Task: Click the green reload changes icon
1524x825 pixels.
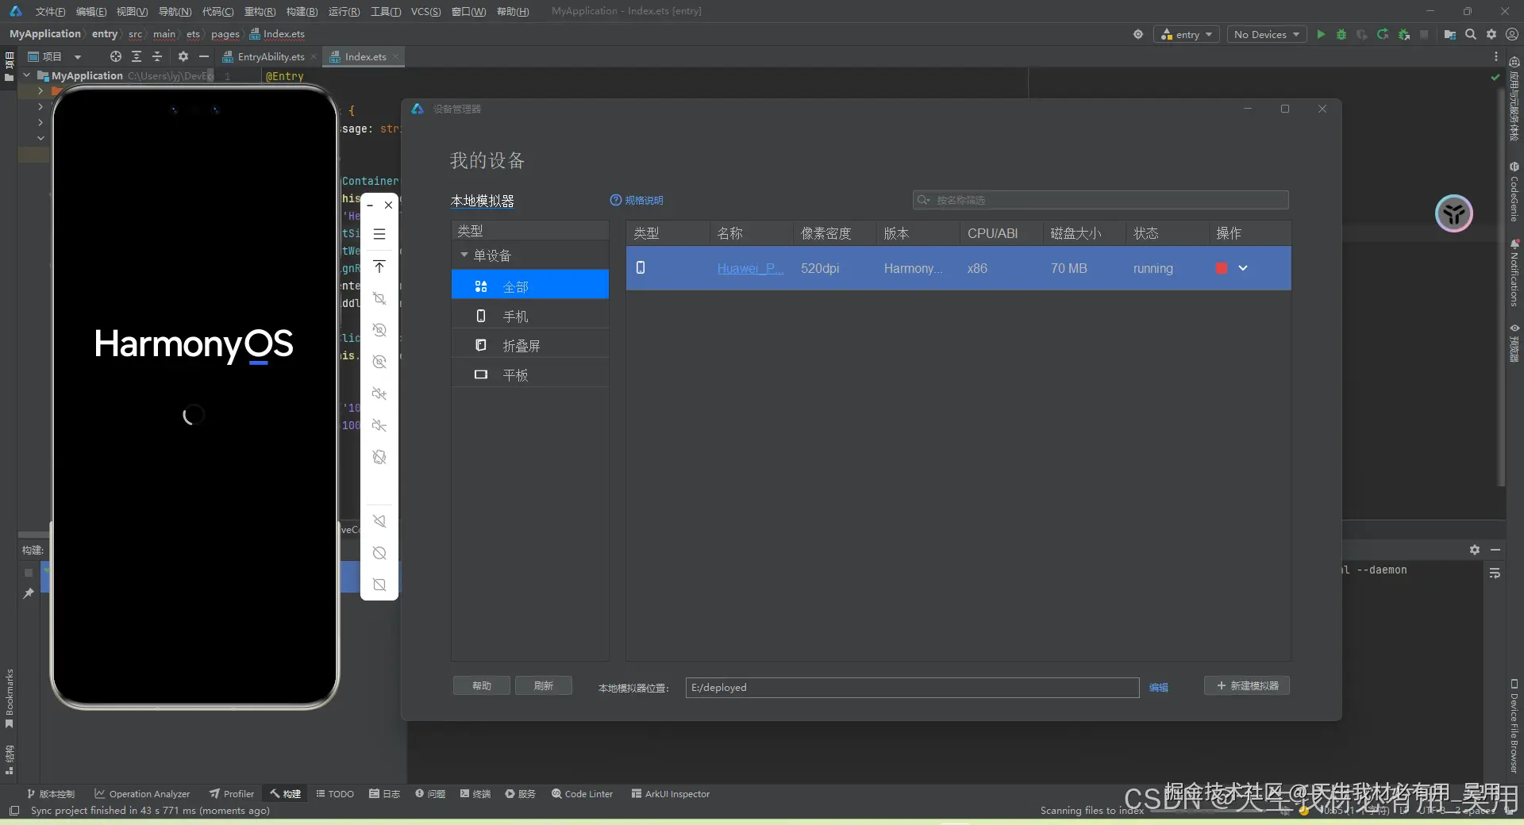Action: pyautogui.click(x=1383, y=34)
